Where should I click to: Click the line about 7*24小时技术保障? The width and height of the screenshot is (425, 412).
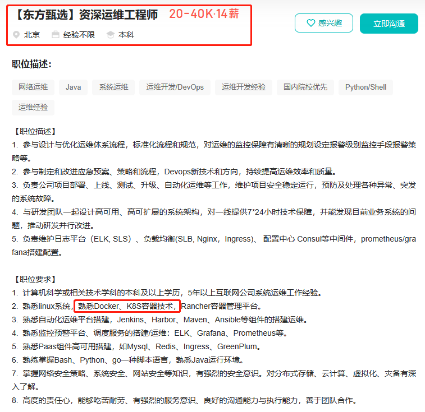click(214, 219)
